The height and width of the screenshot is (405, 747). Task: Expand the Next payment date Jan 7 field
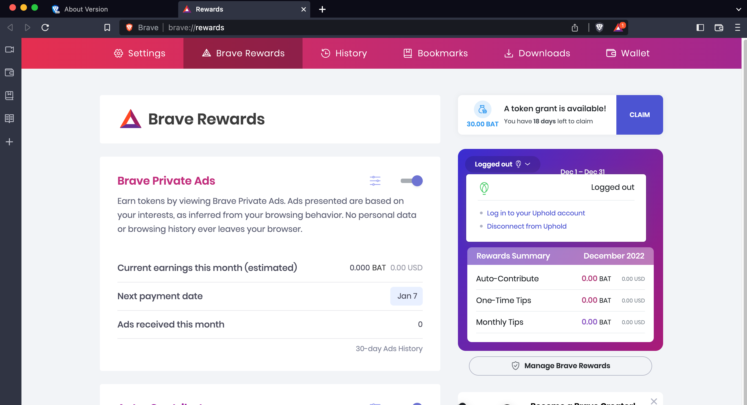[407, 296]
